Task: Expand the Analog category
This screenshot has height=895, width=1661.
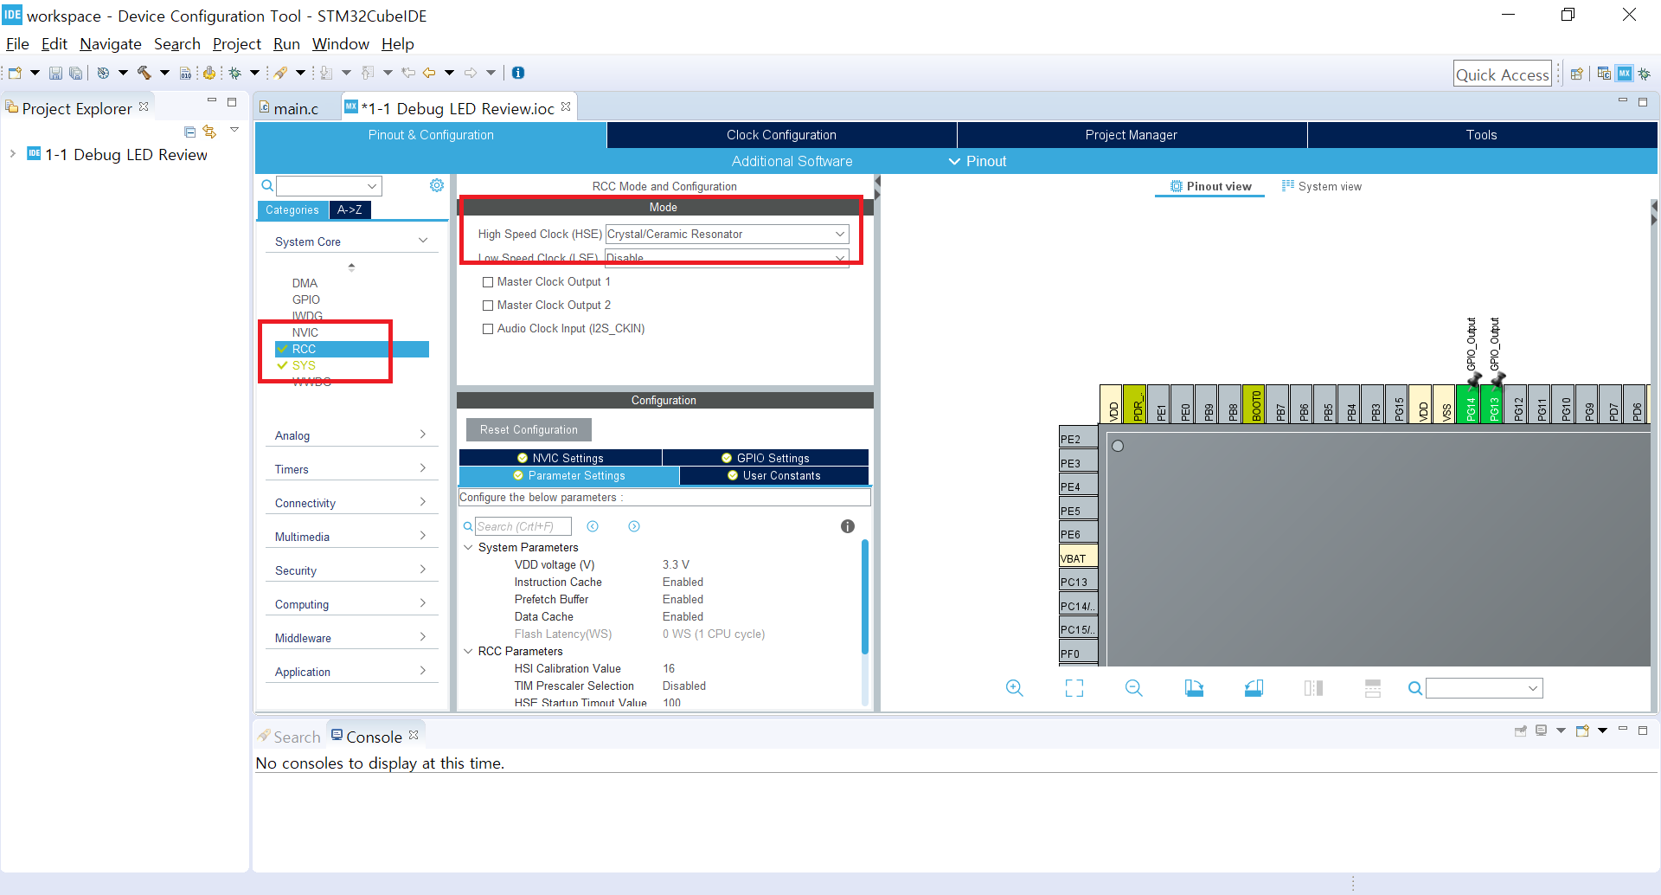Action: (x=423, y=435)
